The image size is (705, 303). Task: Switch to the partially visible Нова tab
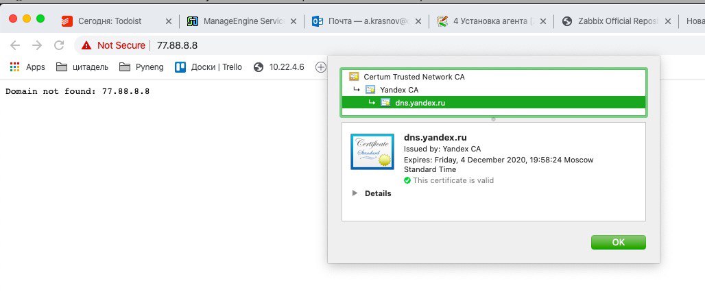(695, 21)
